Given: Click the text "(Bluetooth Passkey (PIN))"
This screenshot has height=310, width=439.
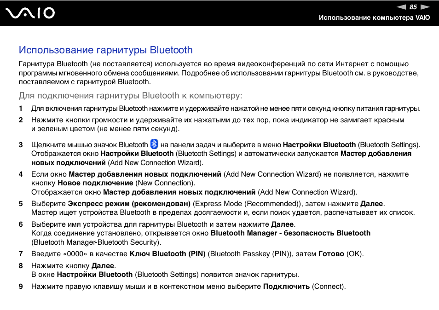Looking at the screenshot, I should click(251, 254).
